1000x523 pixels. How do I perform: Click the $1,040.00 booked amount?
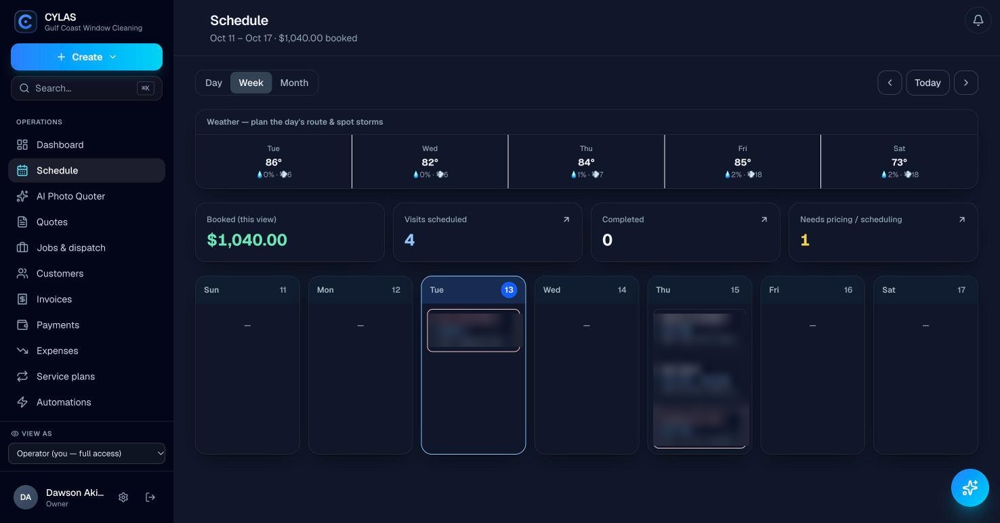tap(247, 240)
